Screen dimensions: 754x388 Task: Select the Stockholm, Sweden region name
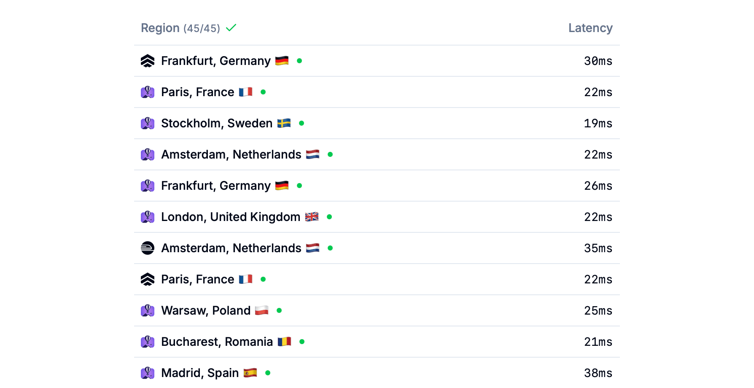[217, 123]
